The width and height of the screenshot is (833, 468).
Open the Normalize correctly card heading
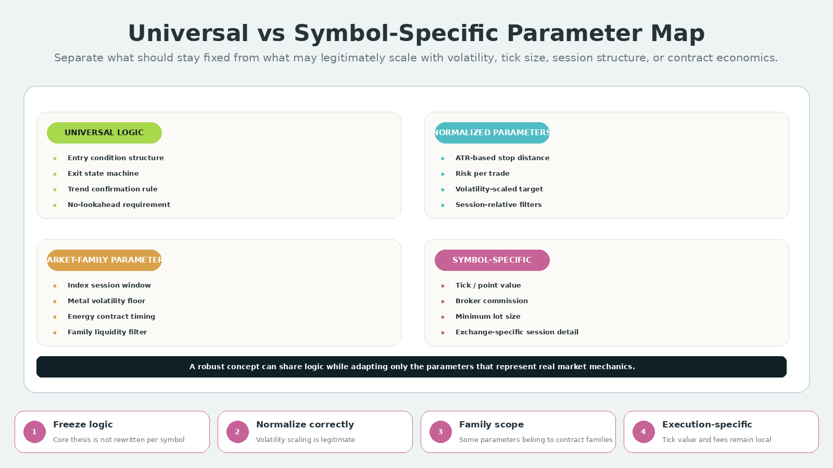pyautogui.click(x=305, y=424)
